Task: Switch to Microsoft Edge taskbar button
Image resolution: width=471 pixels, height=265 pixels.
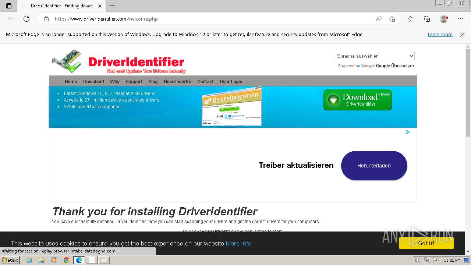Action: [x=79, y=260]
